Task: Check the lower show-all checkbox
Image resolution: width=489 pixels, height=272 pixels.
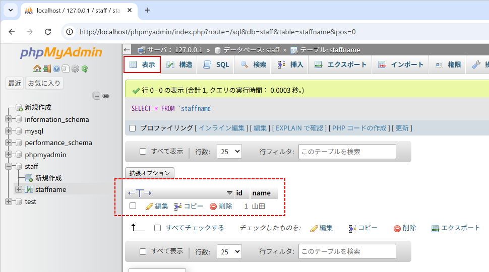Action: click(143, 251)
